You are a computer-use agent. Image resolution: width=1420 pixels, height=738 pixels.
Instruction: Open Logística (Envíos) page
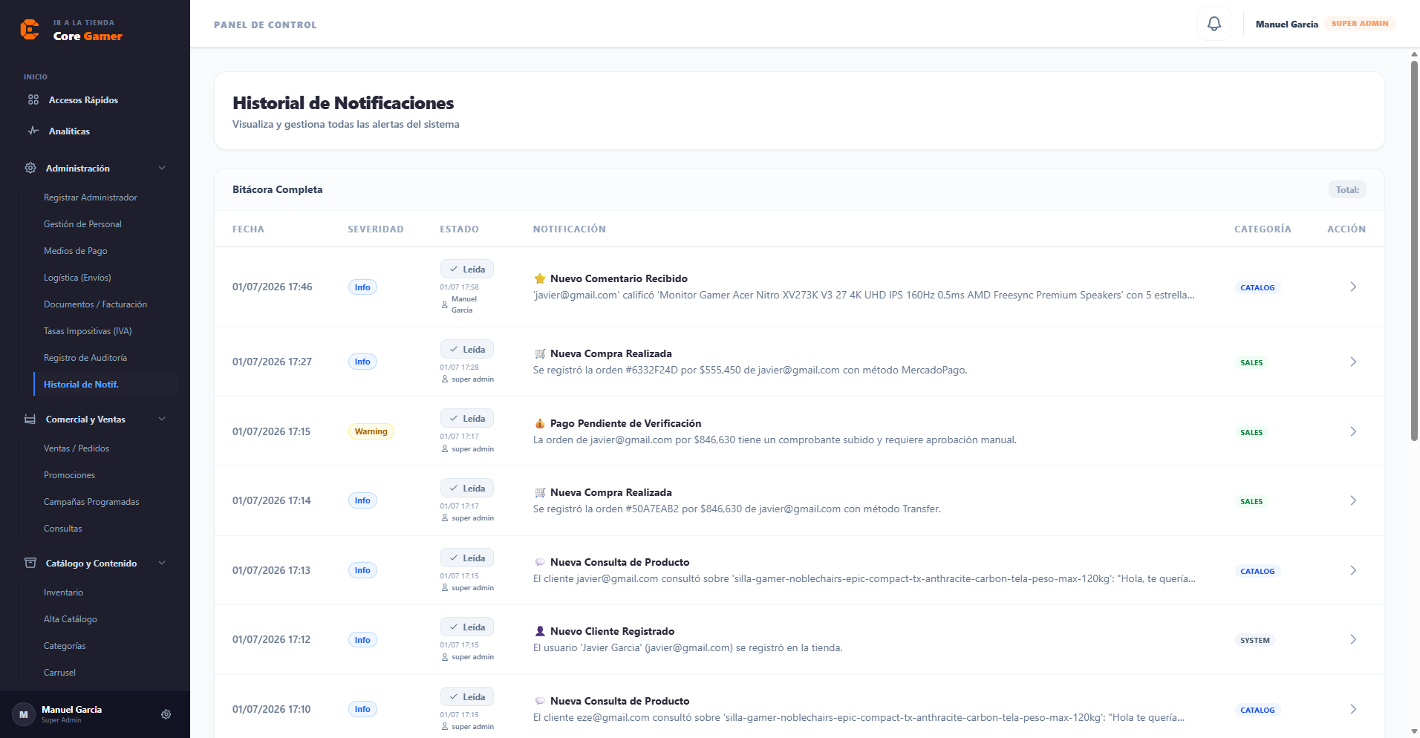(77, 278)
